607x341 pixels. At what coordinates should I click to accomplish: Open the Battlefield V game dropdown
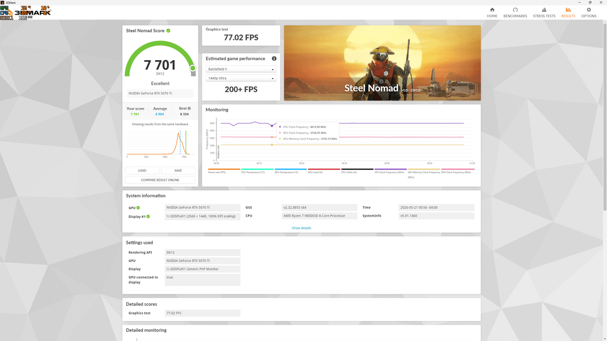click(x=241, y=69)
